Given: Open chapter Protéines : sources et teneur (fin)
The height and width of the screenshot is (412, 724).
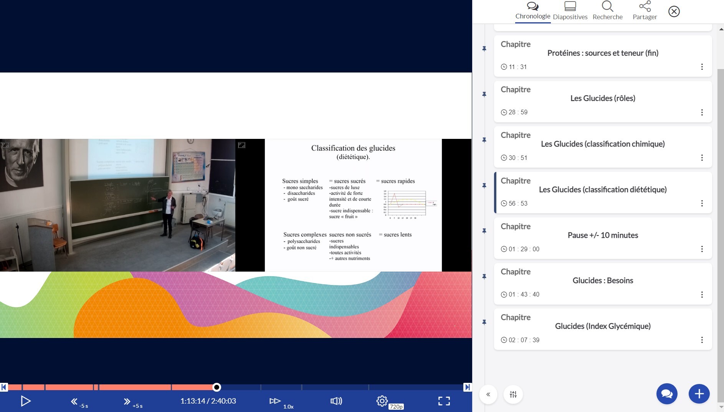Looking at the screenshot, I should coord(603,56).
